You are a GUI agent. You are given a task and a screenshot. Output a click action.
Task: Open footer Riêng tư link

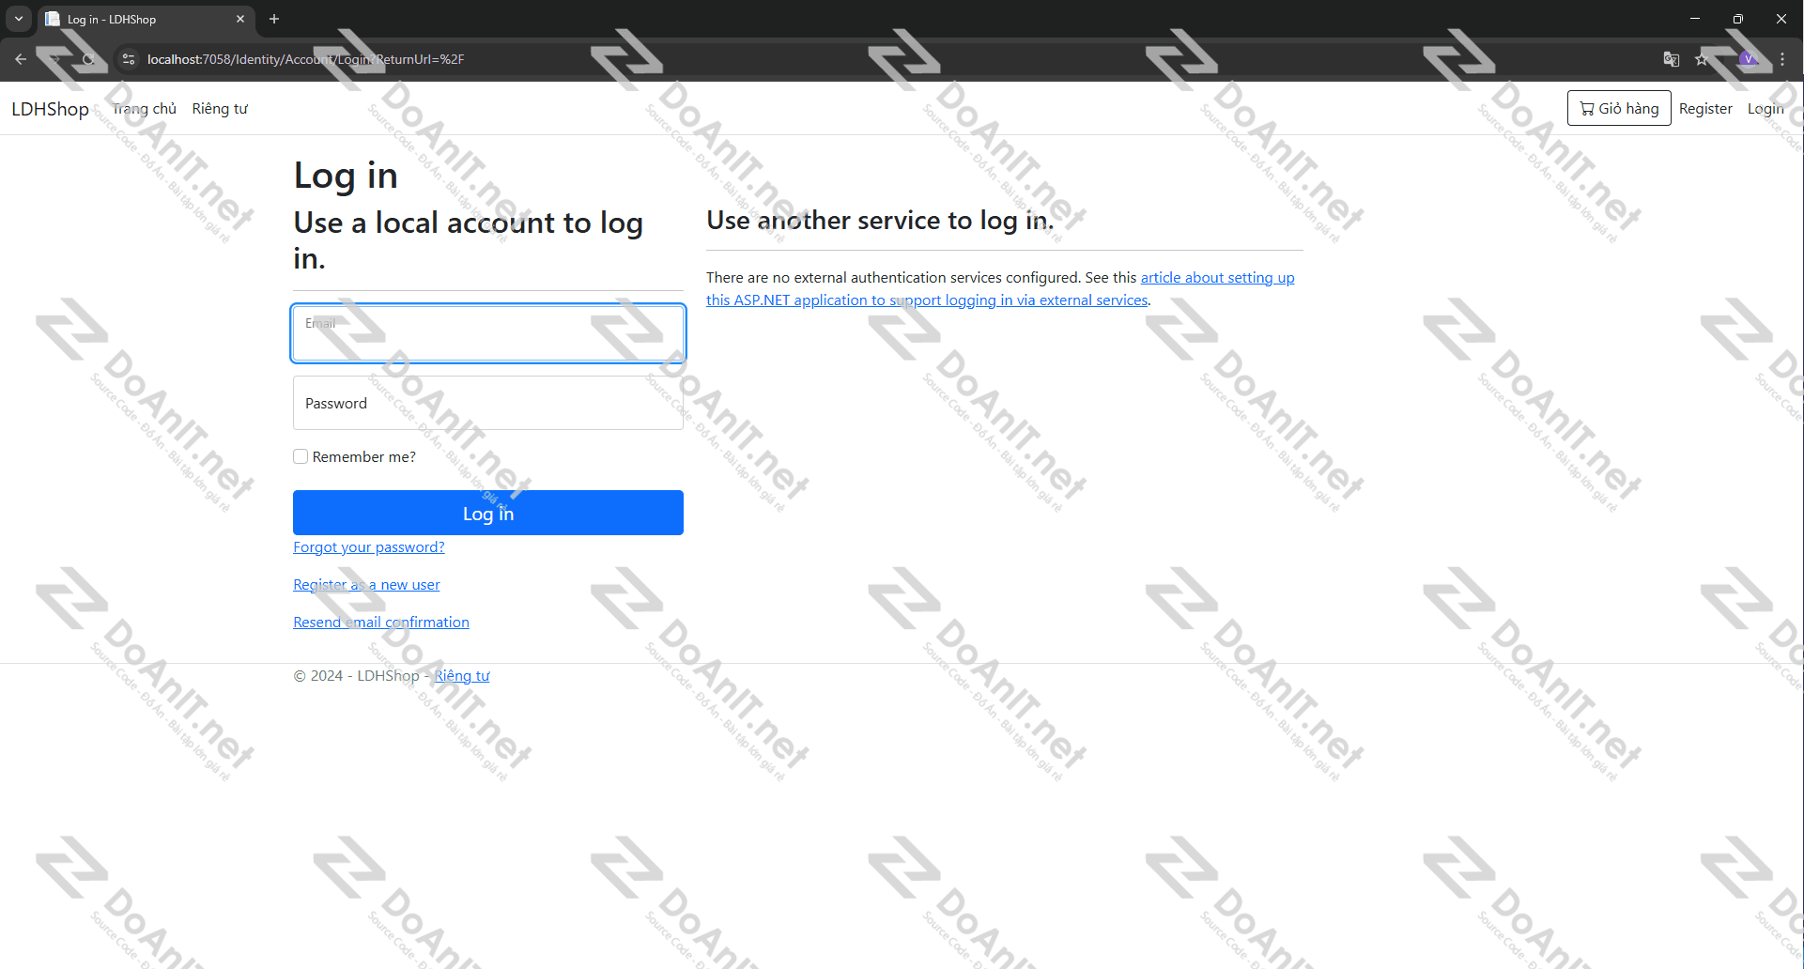(462, 676)
